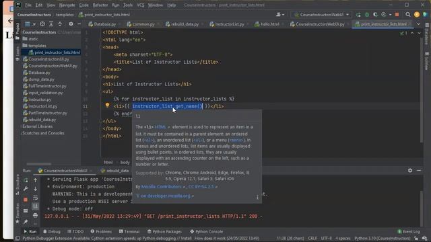Screen dimensions: 431x242
Task: Open Project panel settings gear
Action: [x=71, y=24]
